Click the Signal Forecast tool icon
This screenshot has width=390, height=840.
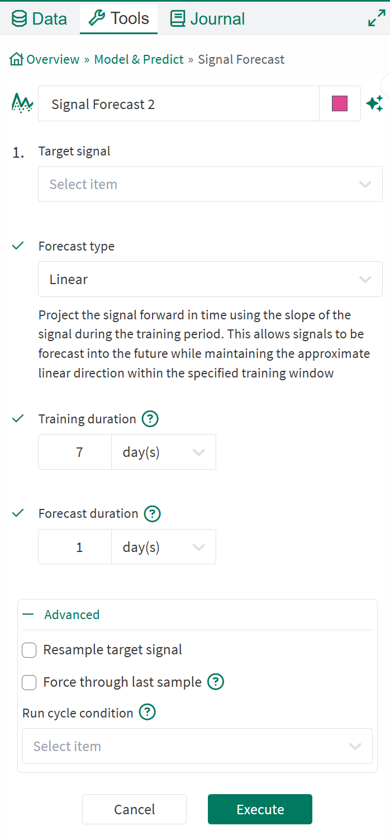22,103
